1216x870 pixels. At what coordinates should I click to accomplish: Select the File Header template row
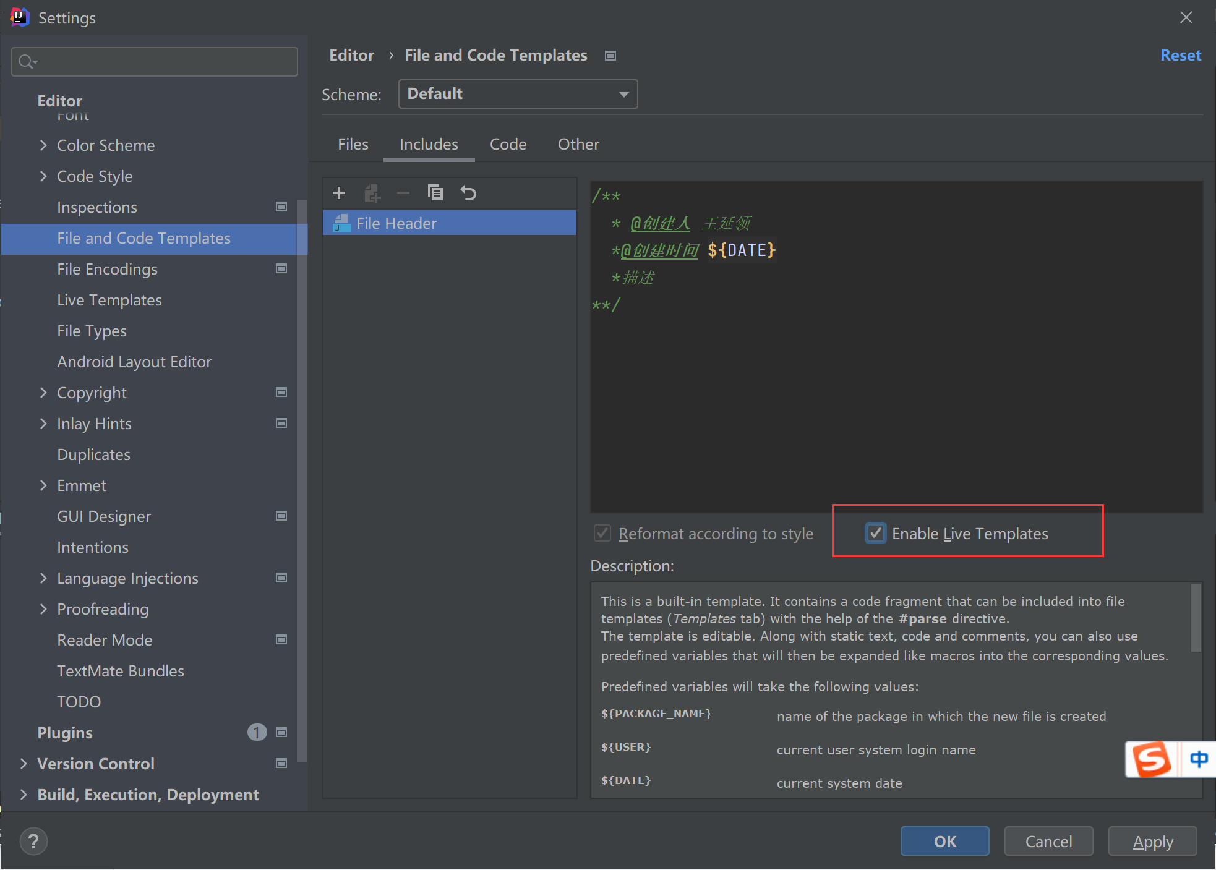450,223
